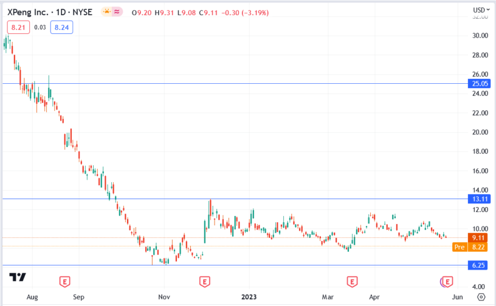Select the 25.05 horizontal line label

(479, 84)
